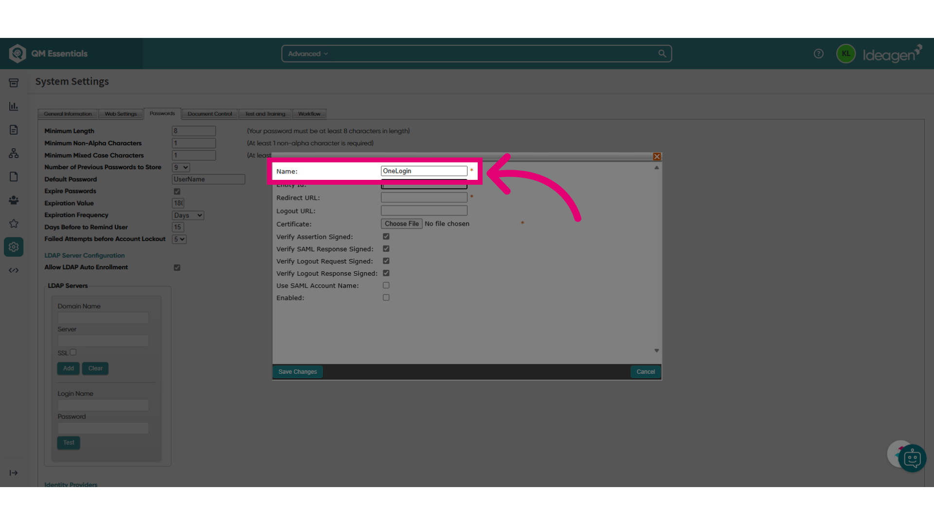Open the chatbot assistant icon
Screen dimensions: 934x525
(x=912, y=458)
